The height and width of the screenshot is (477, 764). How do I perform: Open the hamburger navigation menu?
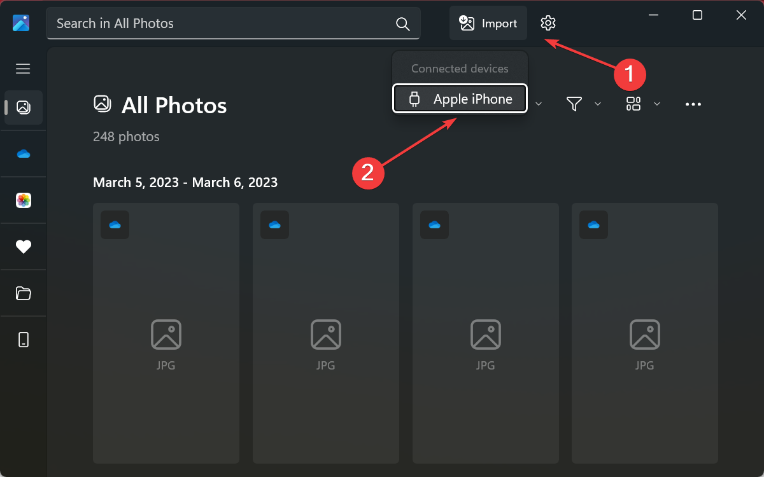click(23, 69)
